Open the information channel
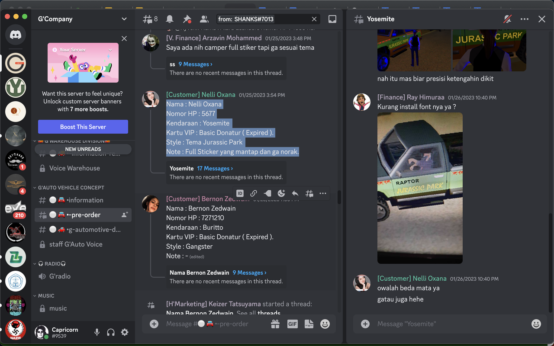 [83, 200]
